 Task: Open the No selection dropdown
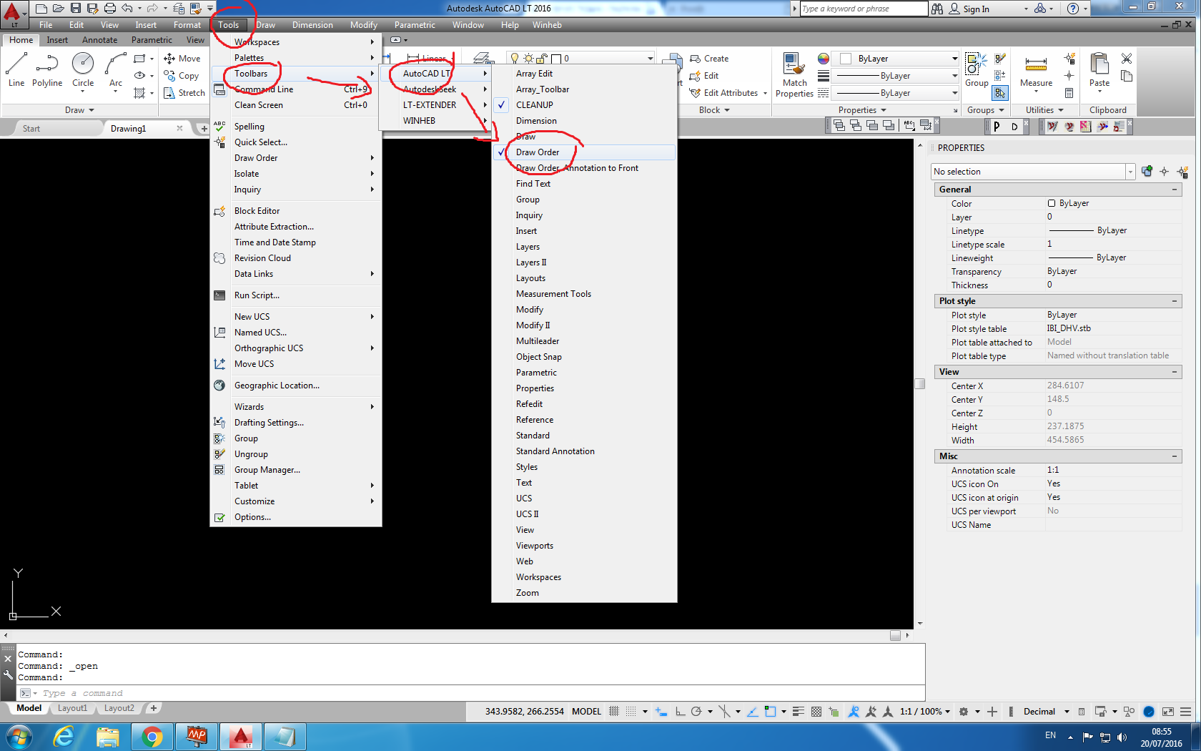(1033, 172)
